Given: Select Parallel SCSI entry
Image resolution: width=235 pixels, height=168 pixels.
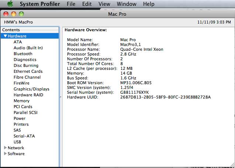Looking at the screenshot, I should coord(25,112).
